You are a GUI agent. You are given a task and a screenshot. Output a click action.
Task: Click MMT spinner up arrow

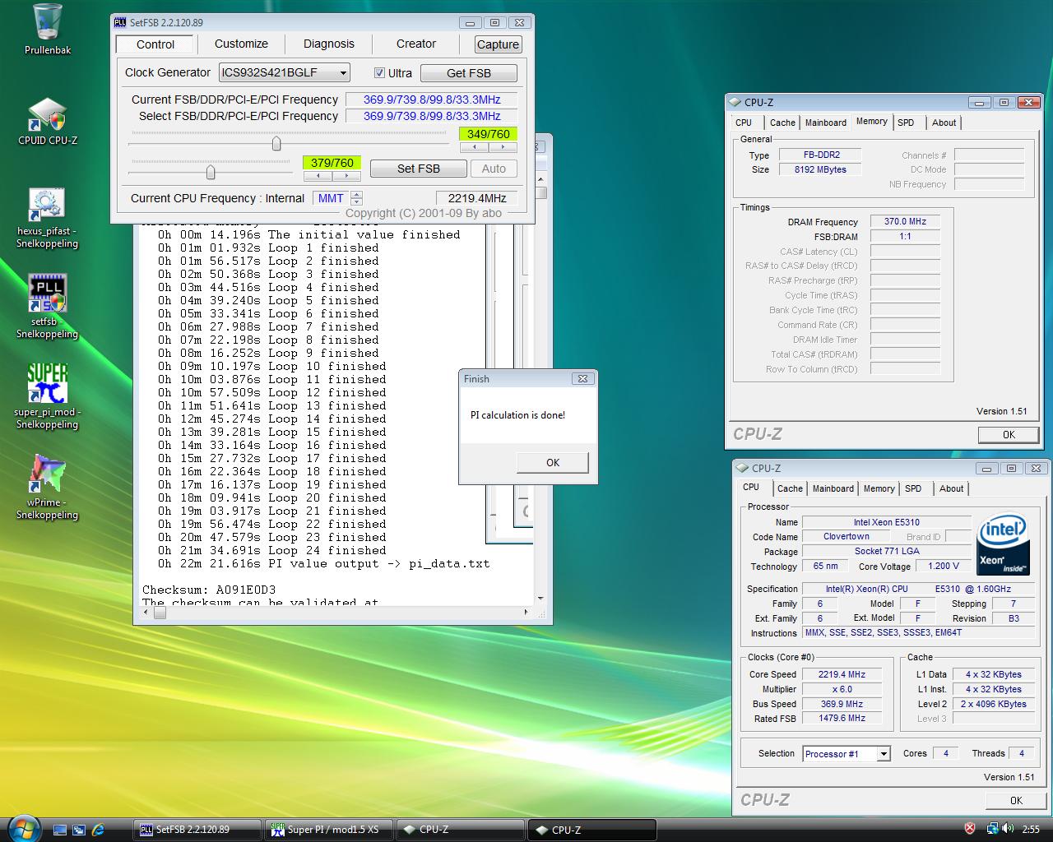tap(356, 195)
